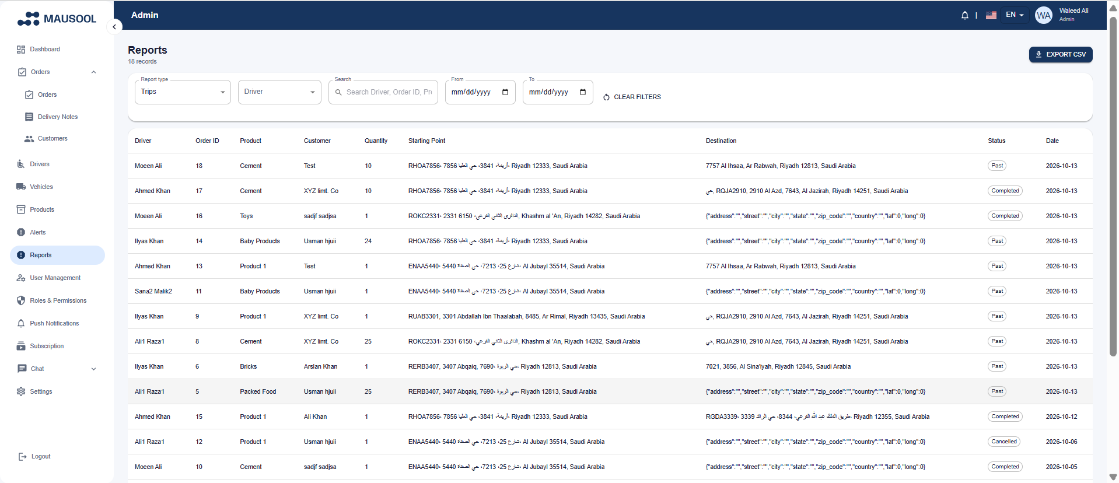Click the Date column header
Screen dimensions: 1119x483
[1052, 141]
